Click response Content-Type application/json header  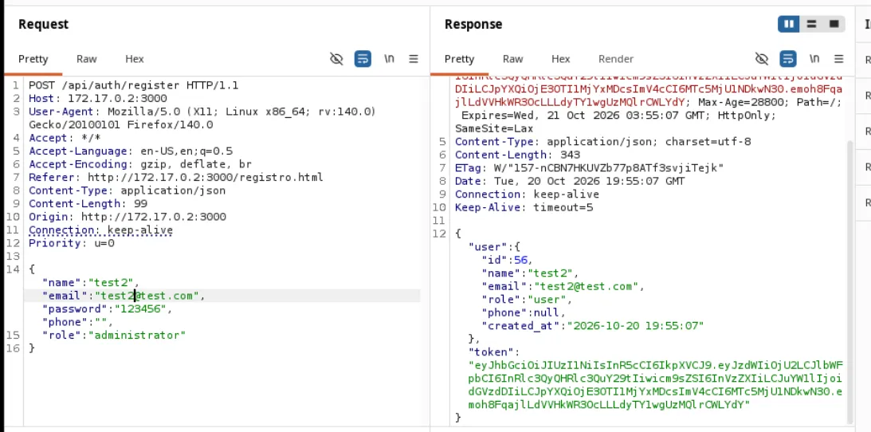(602, 142)
